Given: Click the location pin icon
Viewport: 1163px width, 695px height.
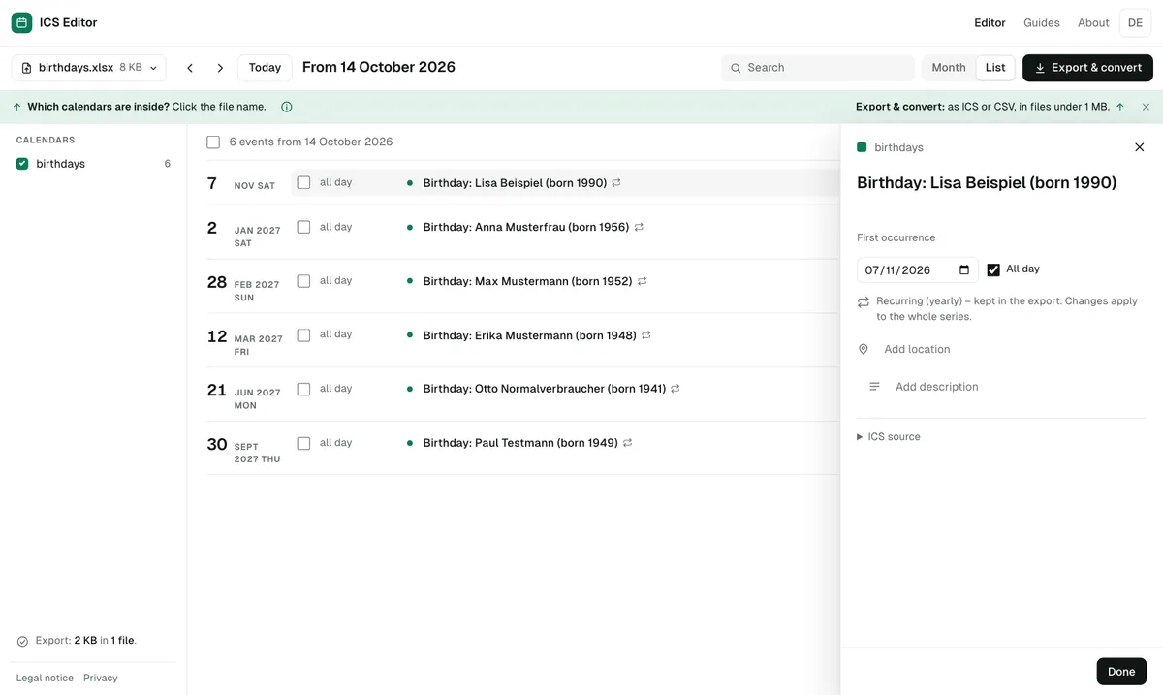Looking at the screenshot, I should 864,349.
